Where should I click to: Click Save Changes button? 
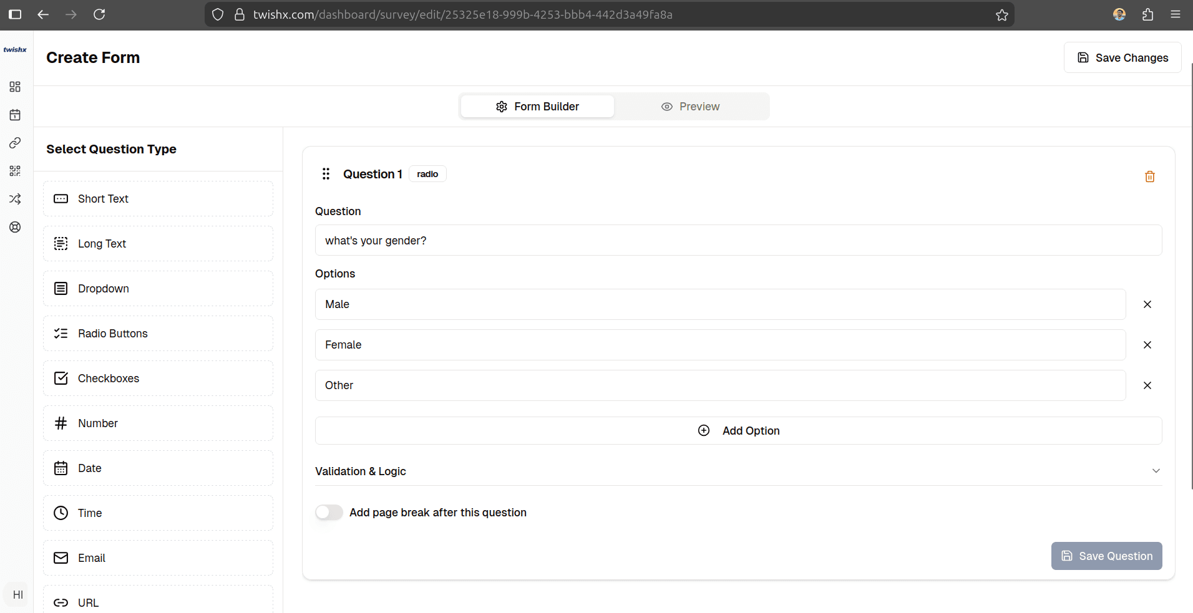tap(1122, 57)
